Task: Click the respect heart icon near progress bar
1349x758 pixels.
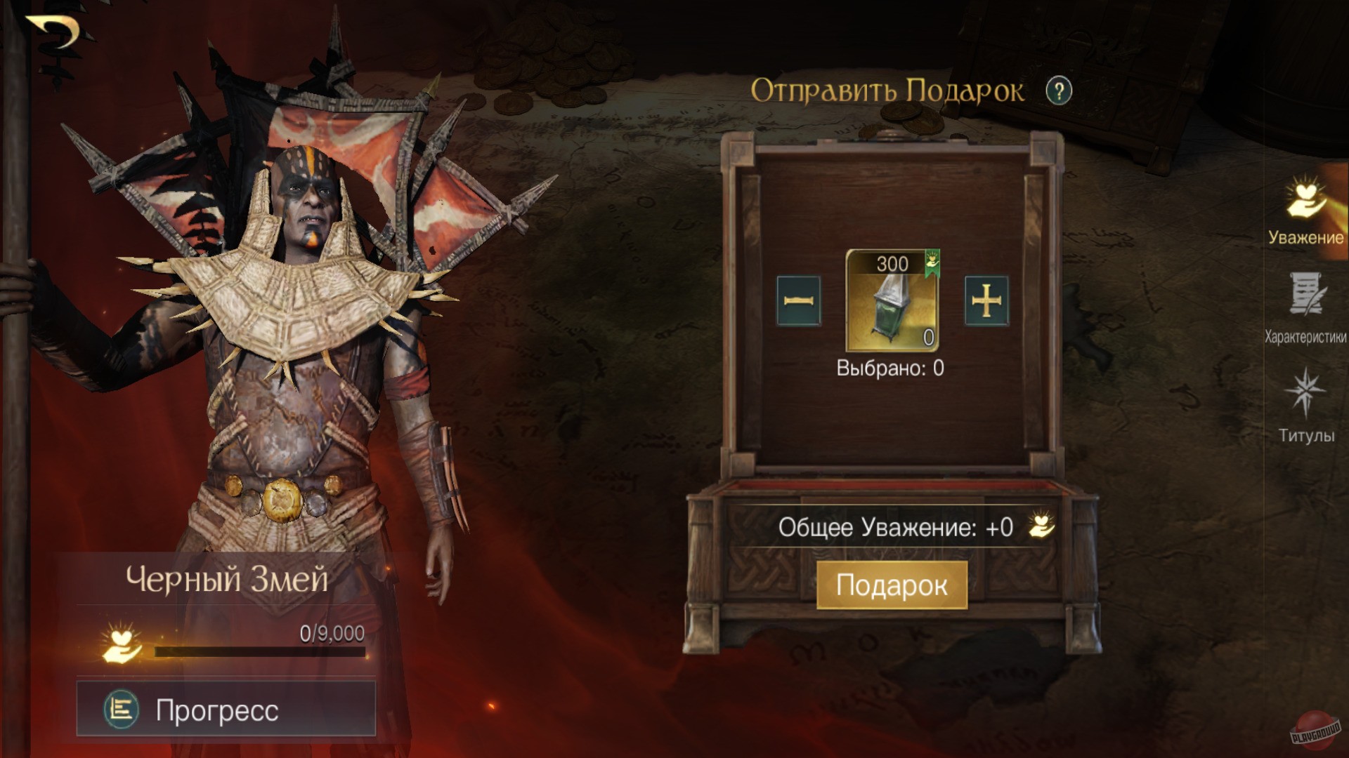Action: point(121,643)
